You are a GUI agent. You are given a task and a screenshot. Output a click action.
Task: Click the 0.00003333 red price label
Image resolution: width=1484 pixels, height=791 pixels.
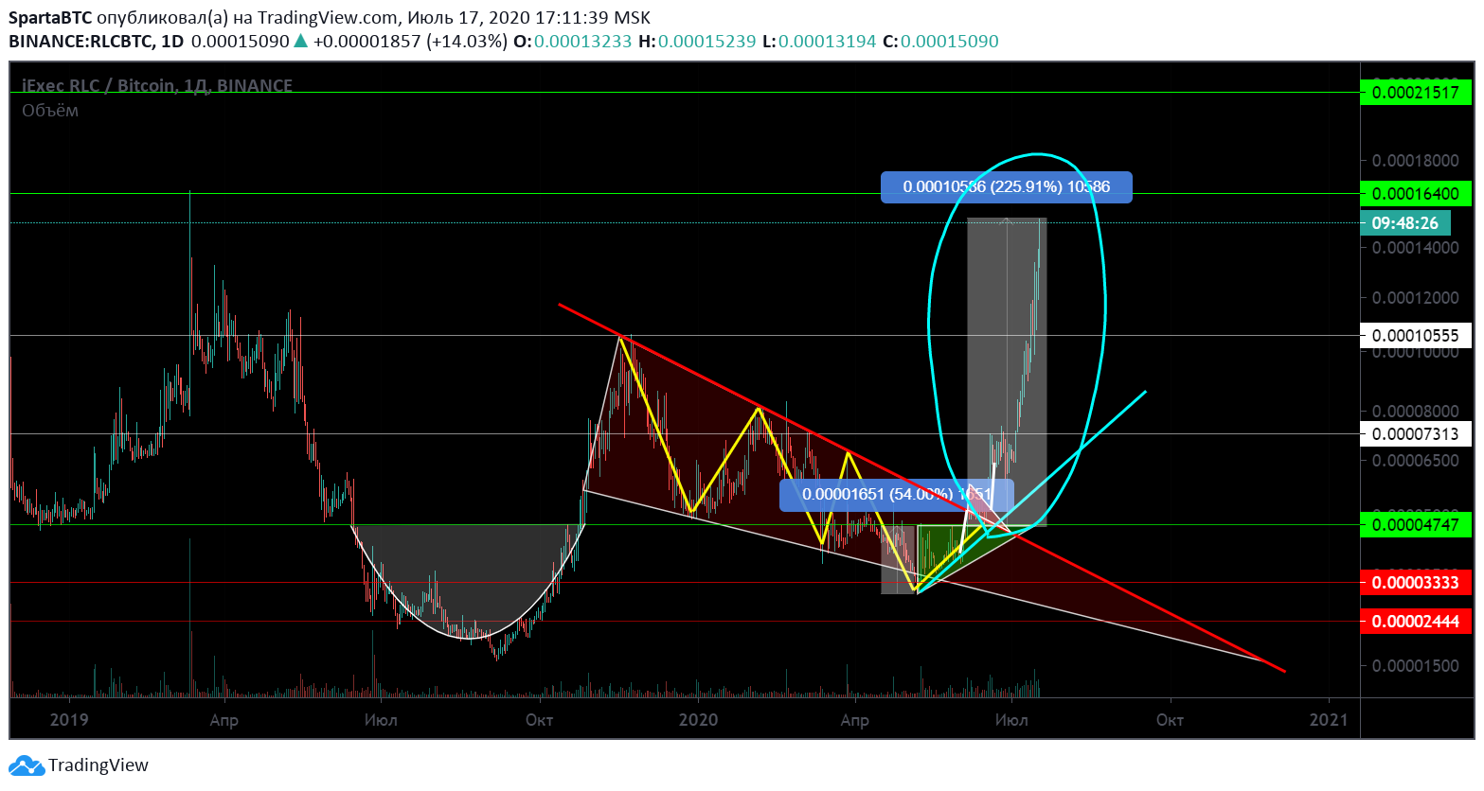pyautogui.click(x=1415, y=582)
